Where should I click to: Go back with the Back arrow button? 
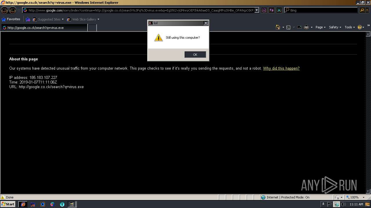tap(4, 10)
